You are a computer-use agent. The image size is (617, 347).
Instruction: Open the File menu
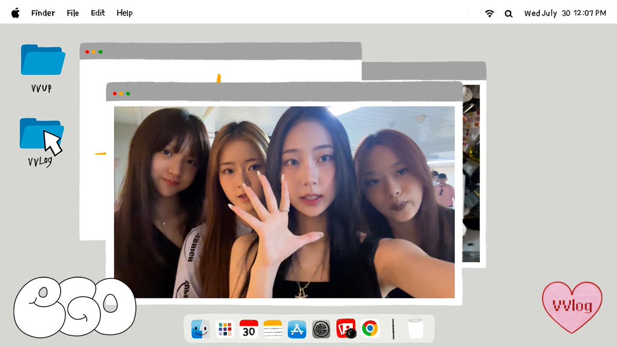point(72,13)
